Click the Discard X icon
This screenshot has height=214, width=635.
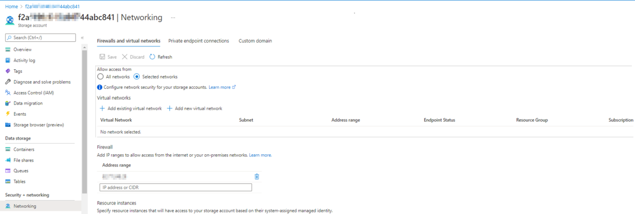coord(125,57)
